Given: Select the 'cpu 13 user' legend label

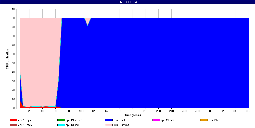Looking at the screenshot, I should (x=72, y=125).
